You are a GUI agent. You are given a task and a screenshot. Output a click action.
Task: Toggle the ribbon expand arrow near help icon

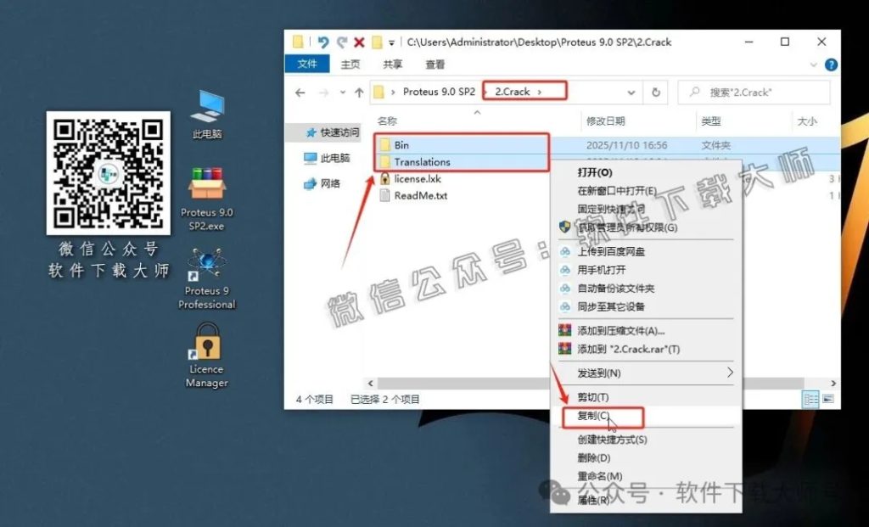[x=813, y=64]
